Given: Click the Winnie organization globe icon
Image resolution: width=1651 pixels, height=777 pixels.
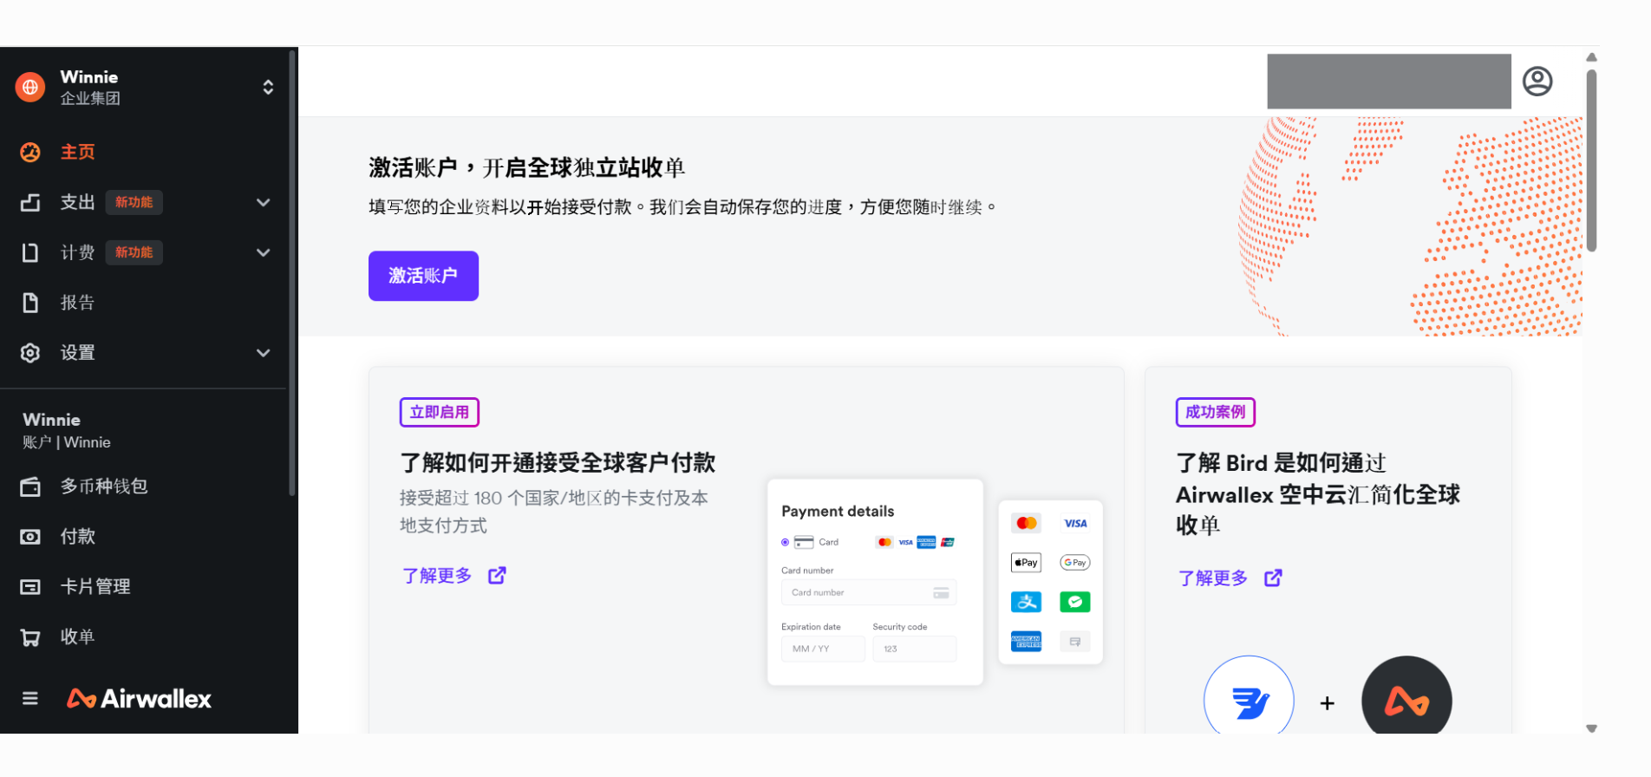Looking at the screenshot, I should coord(30,88).
